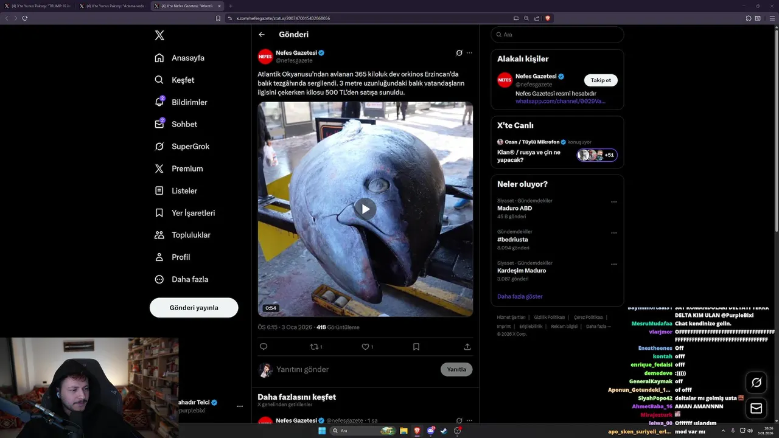Click the lower Nefes Gazetesi post Grok icon

point(459,420)
